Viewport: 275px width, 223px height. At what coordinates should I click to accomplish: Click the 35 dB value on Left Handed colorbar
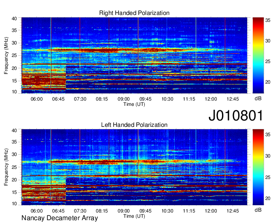[x=268, y=135]
